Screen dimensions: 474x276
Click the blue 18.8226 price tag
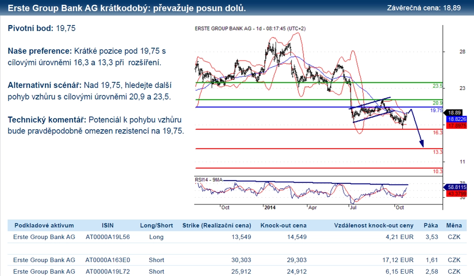click(x=457, y=119)
